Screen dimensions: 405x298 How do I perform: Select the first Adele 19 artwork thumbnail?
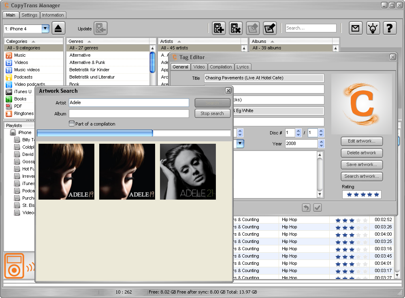pos(66,172)
